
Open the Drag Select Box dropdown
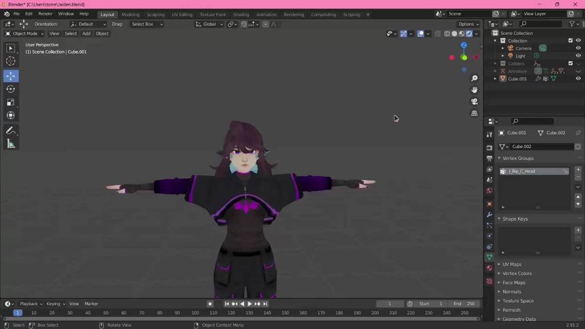click(x=147, y=24)
